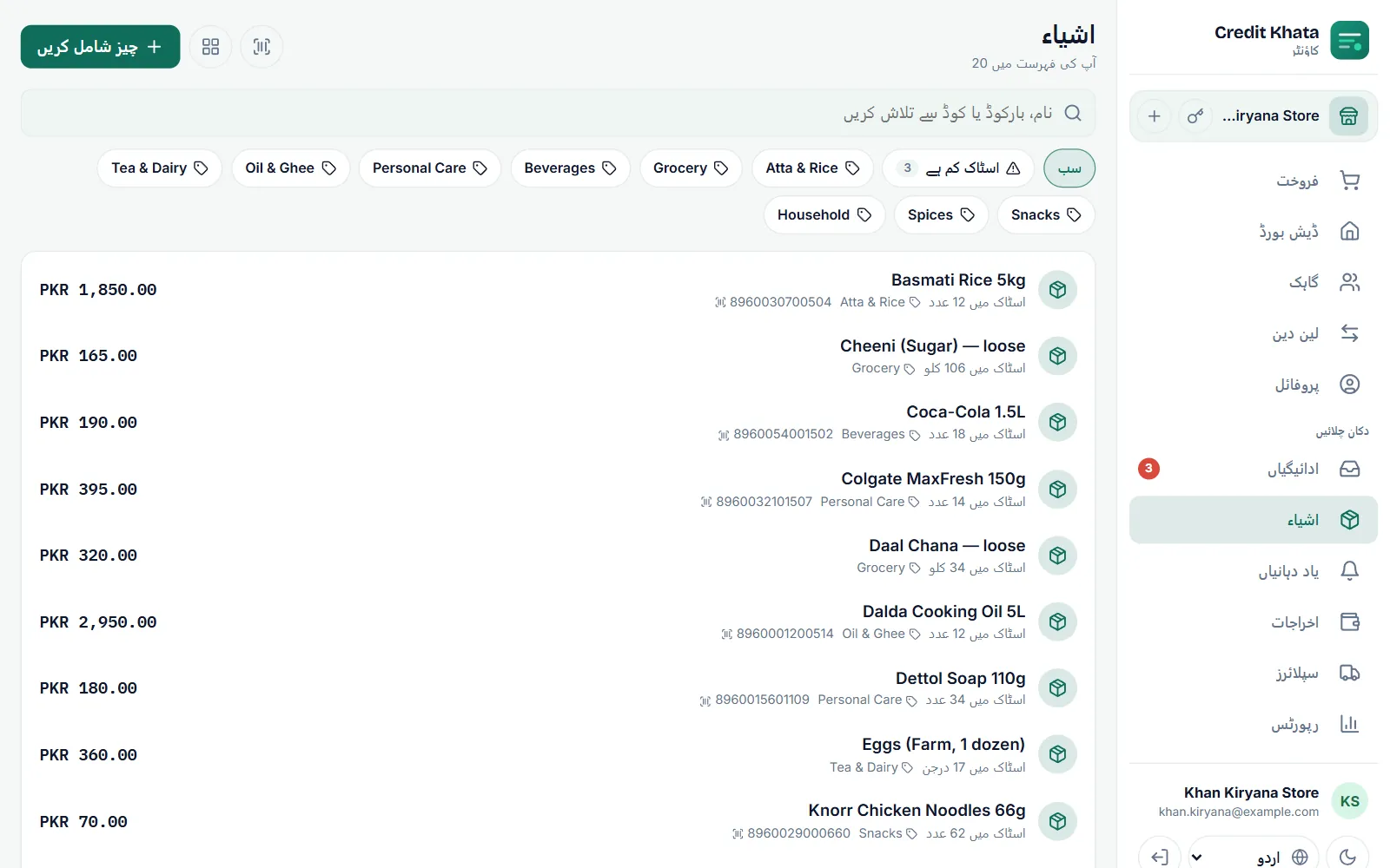Log out using the exit icon
The image size is (1390, 868).
[1160, 857]
